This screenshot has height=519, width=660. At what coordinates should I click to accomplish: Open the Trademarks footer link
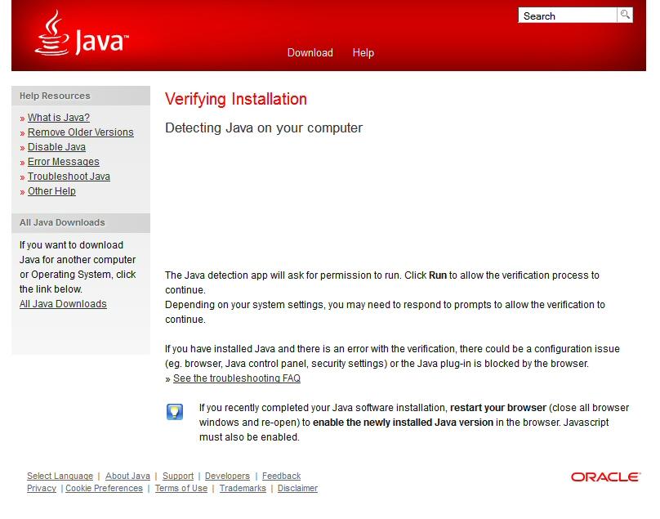click(243, 488)
